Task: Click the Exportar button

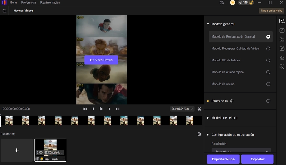Action: coord(257,159)
